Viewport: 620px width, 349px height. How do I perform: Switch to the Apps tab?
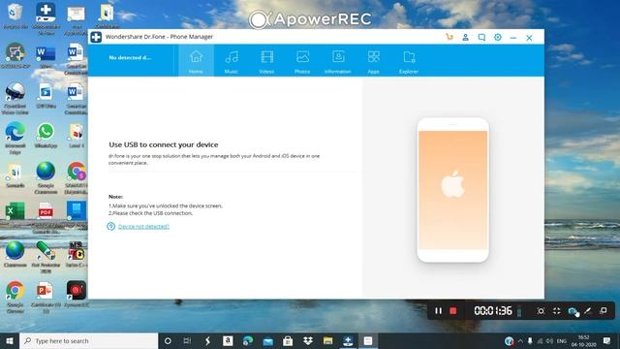coord(373,60)
